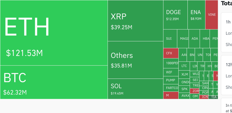Select the SPK tile
The height and width of the screenshot is (113, 232).
185,89
